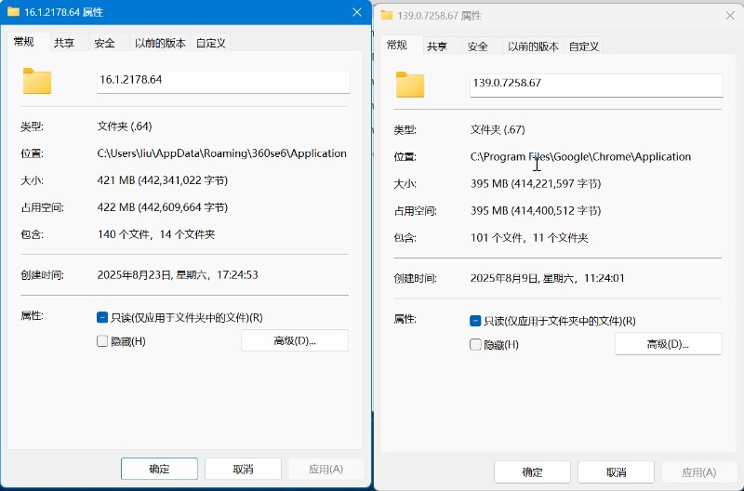Toggle 只读 checkbox in 139.0.7258.67 dialog
This screenshot has width=744, height=491.
pyautogui.click(x=476, y=321)
